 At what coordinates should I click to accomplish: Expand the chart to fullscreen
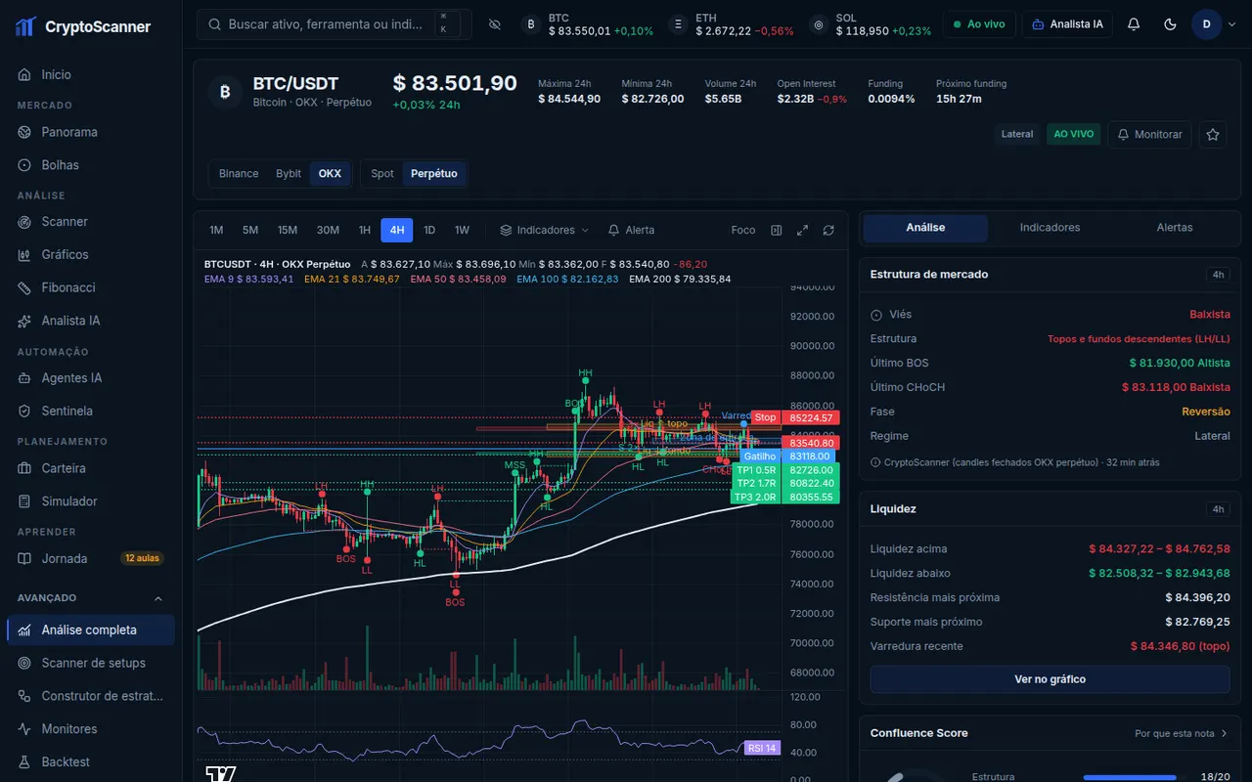pyautogui.click(x=802, y=230)
